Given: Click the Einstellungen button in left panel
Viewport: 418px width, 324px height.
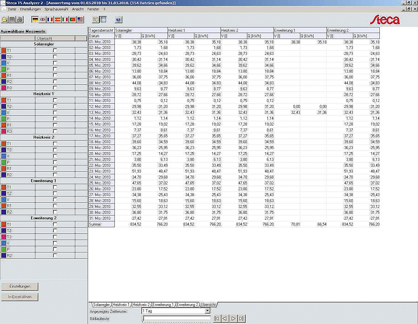Looking at the screenshot, I should point(20,286).
